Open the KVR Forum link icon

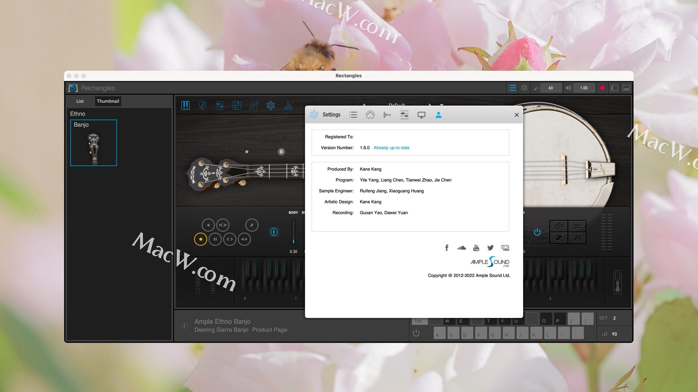pyautogui.click(x=505, y=248)
